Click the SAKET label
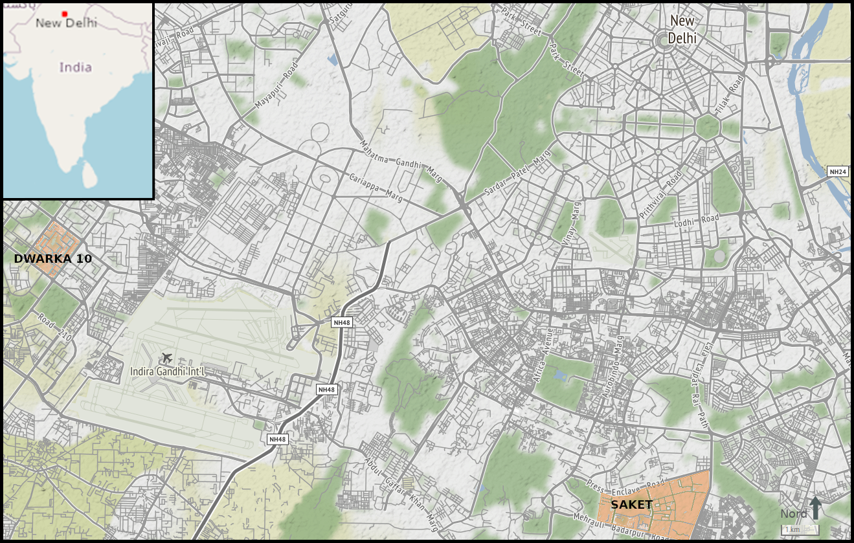The height and width of the screenshot is (543, 854). [x=632, y=505]
